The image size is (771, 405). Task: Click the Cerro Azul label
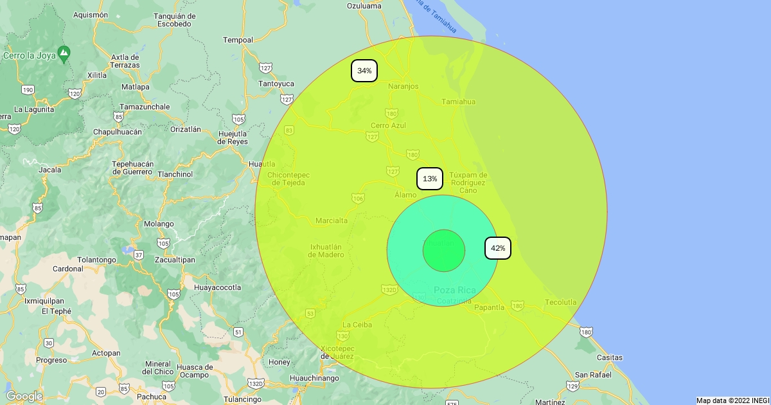click(389, 125)
